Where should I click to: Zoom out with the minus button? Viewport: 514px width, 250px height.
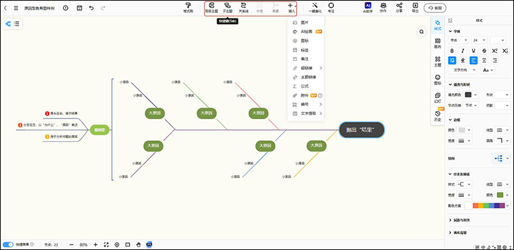tap(72, 245)
